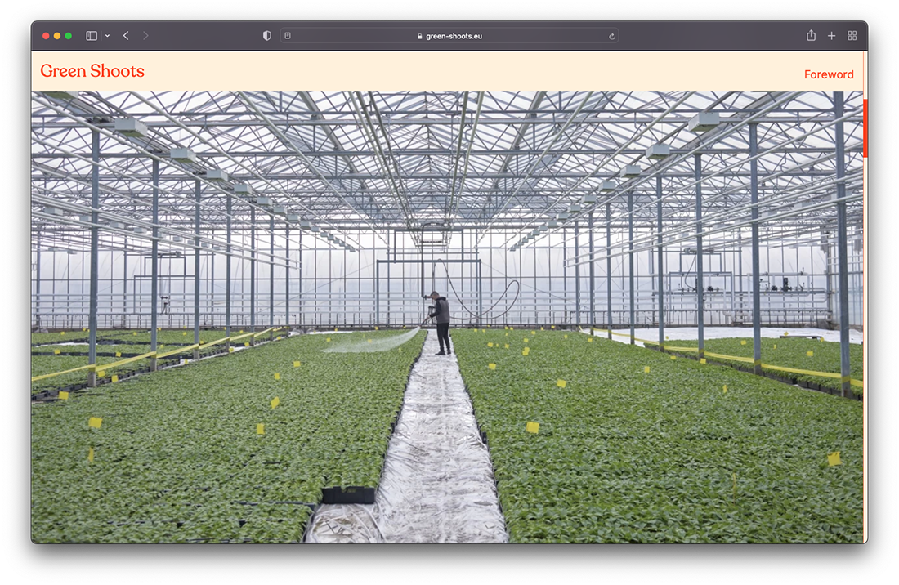899x585 pixels.
Task: Open the Green Shoots home logo link
Action: [x=92, y=70]
